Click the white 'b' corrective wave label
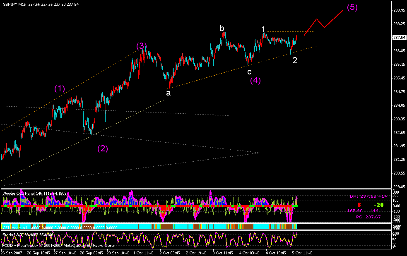The height and width of the screenshot is (256, 407). pos(222,28)
